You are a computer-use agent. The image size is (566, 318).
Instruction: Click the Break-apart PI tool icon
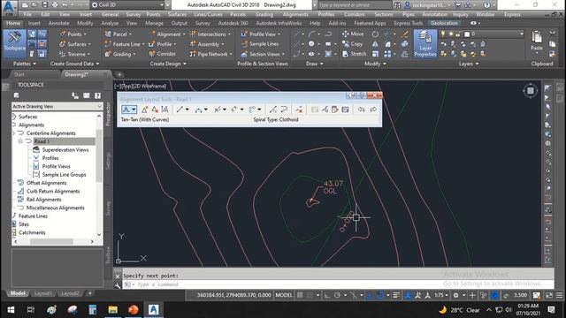(164, 110)
